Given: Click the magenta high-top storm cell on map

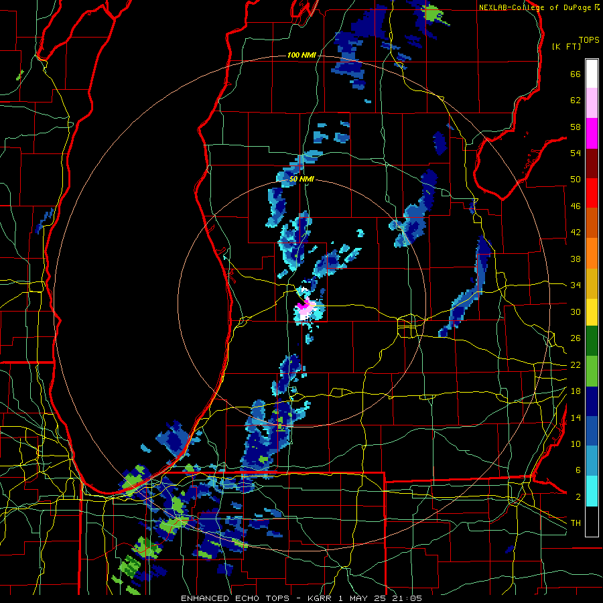Looking at the screenshot, I should pyautogui.click(x=305, y=305).
